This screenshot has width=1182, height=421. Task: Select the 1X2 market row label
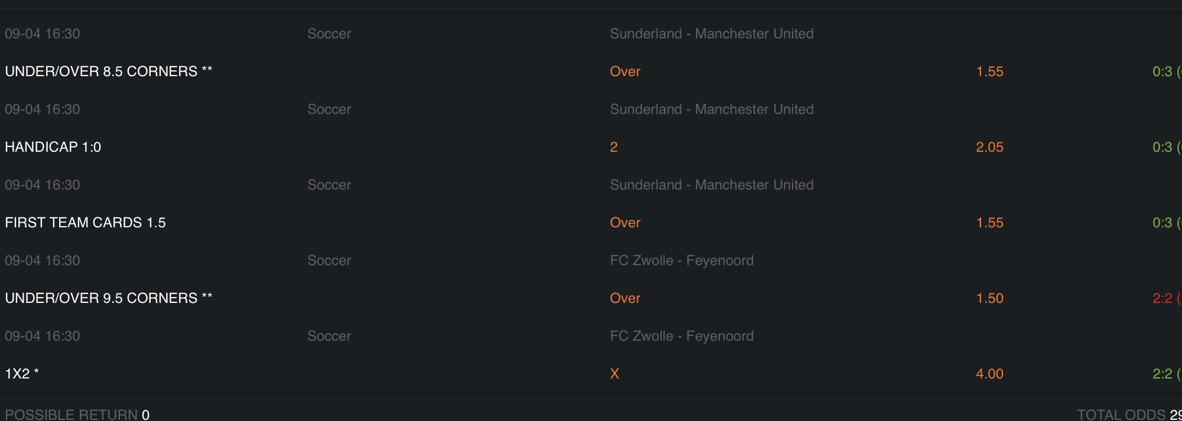coord(22,374)
